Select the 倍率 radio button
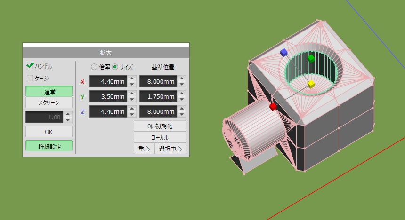This screenshot has height=220, width=405. pyautogui.click(x=94, y=67)
